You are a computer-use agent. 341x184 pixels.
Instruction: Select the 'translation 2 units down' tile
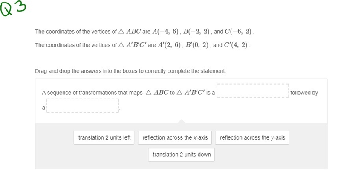coord(182,155)
